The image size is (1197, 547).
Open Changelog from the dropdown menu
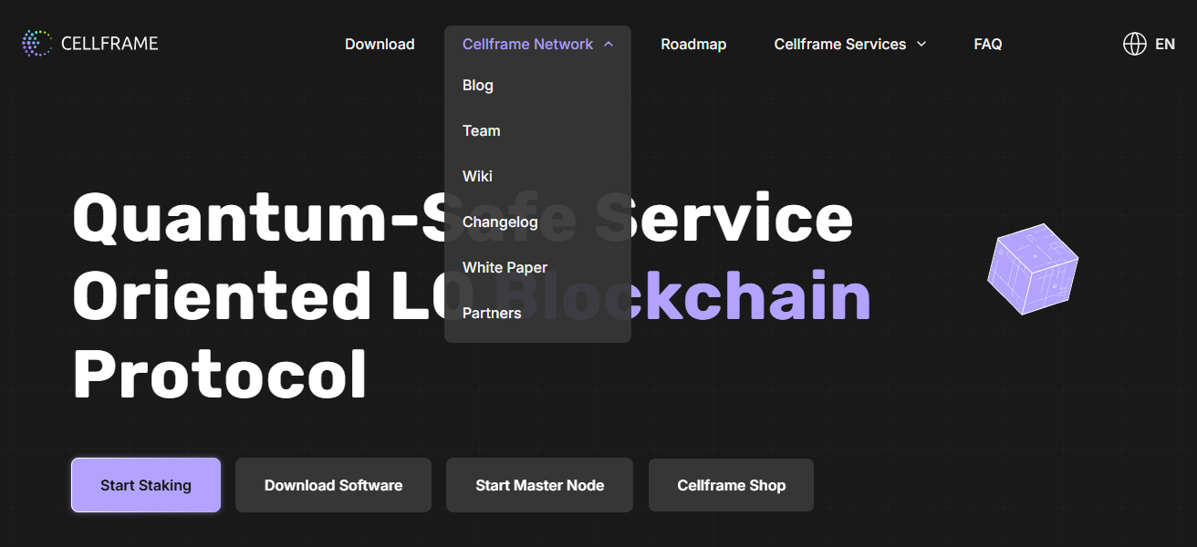click(x=500, y=222)
